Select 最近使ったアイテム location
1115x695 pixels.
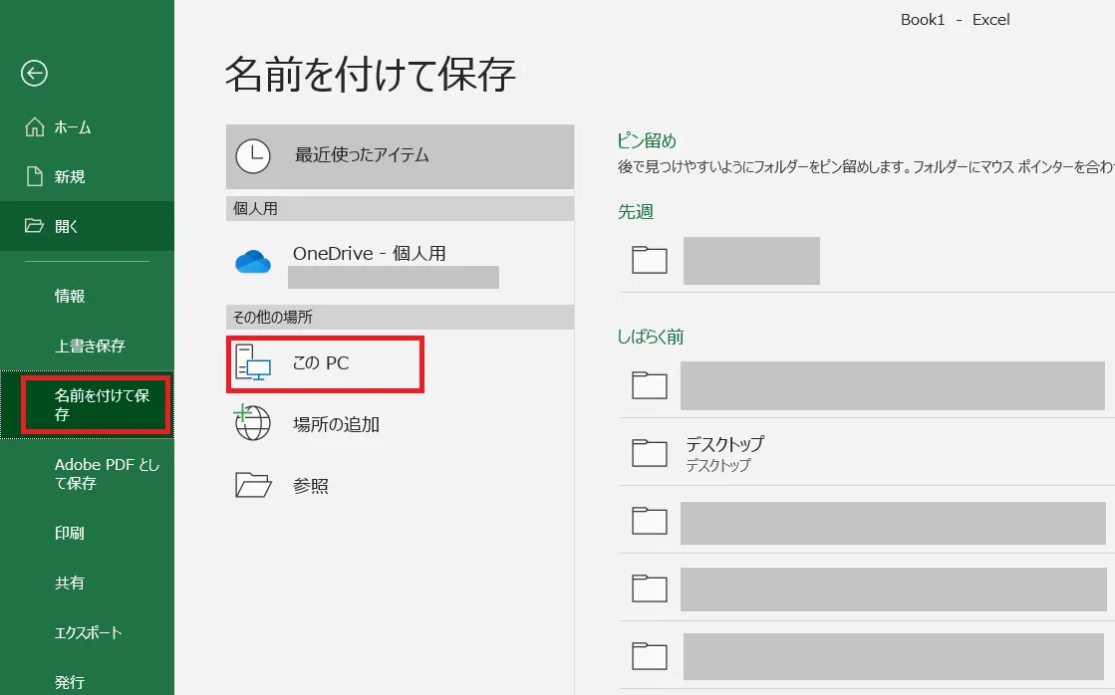pyautogui.click(x=400, y=156)
